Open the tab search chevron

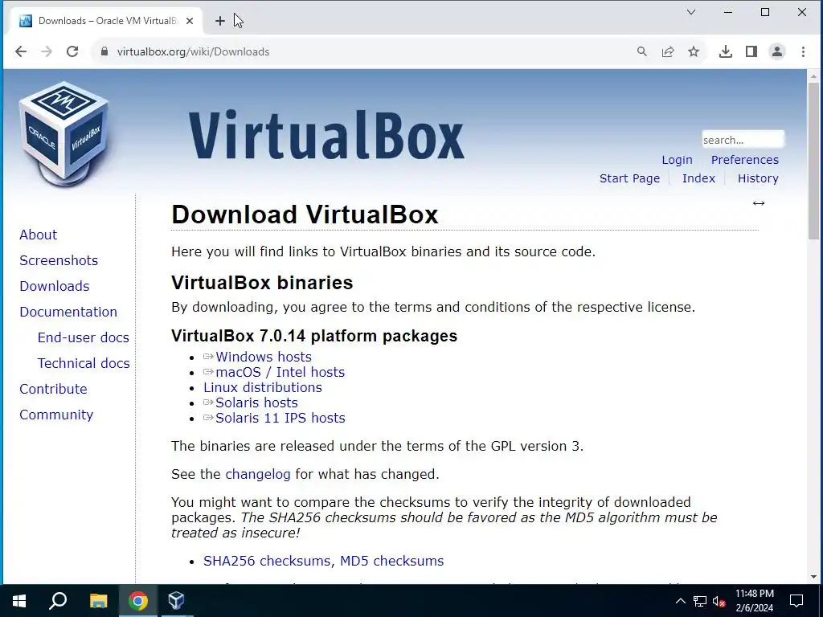[x=691, y=12]
